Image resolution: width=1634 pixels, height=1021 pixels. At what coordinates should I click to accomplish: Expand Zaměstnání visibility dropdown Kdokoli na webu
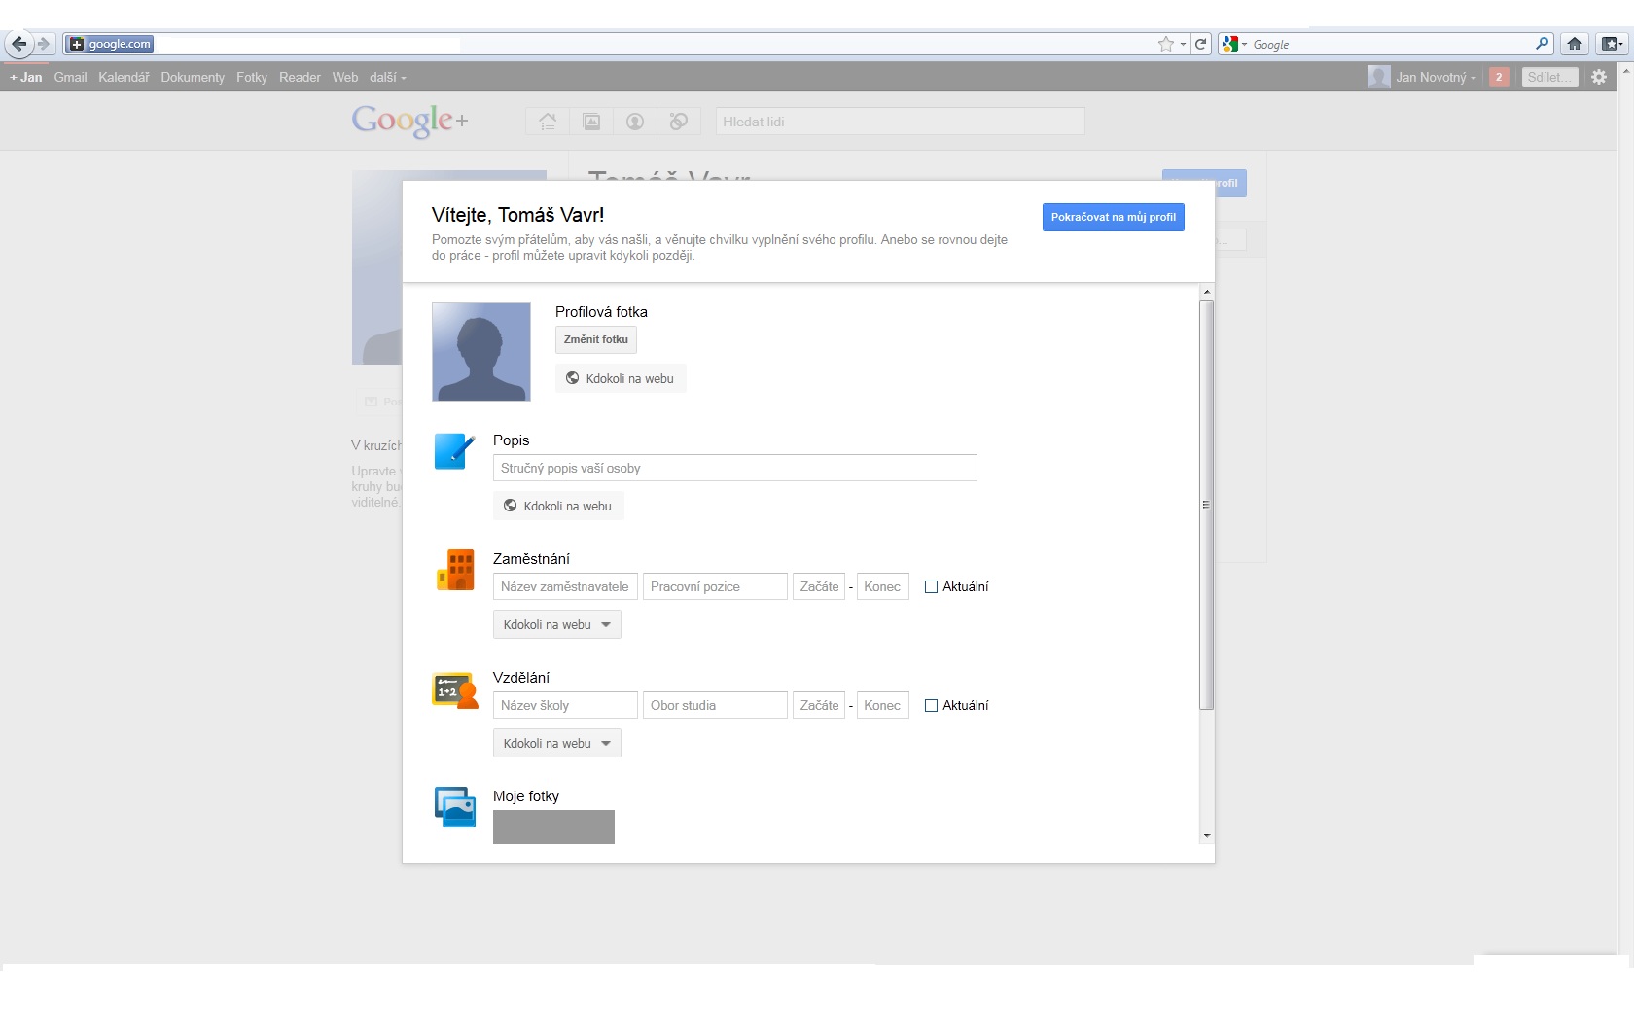click(x=556, y=625)
